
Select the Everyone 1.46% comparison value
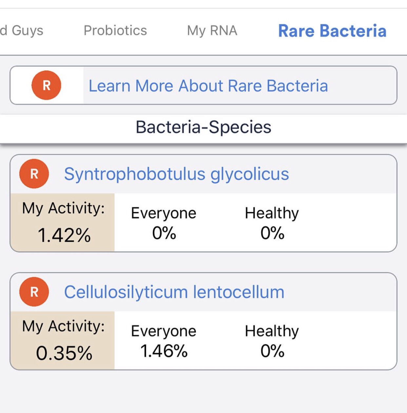[164, 351]
